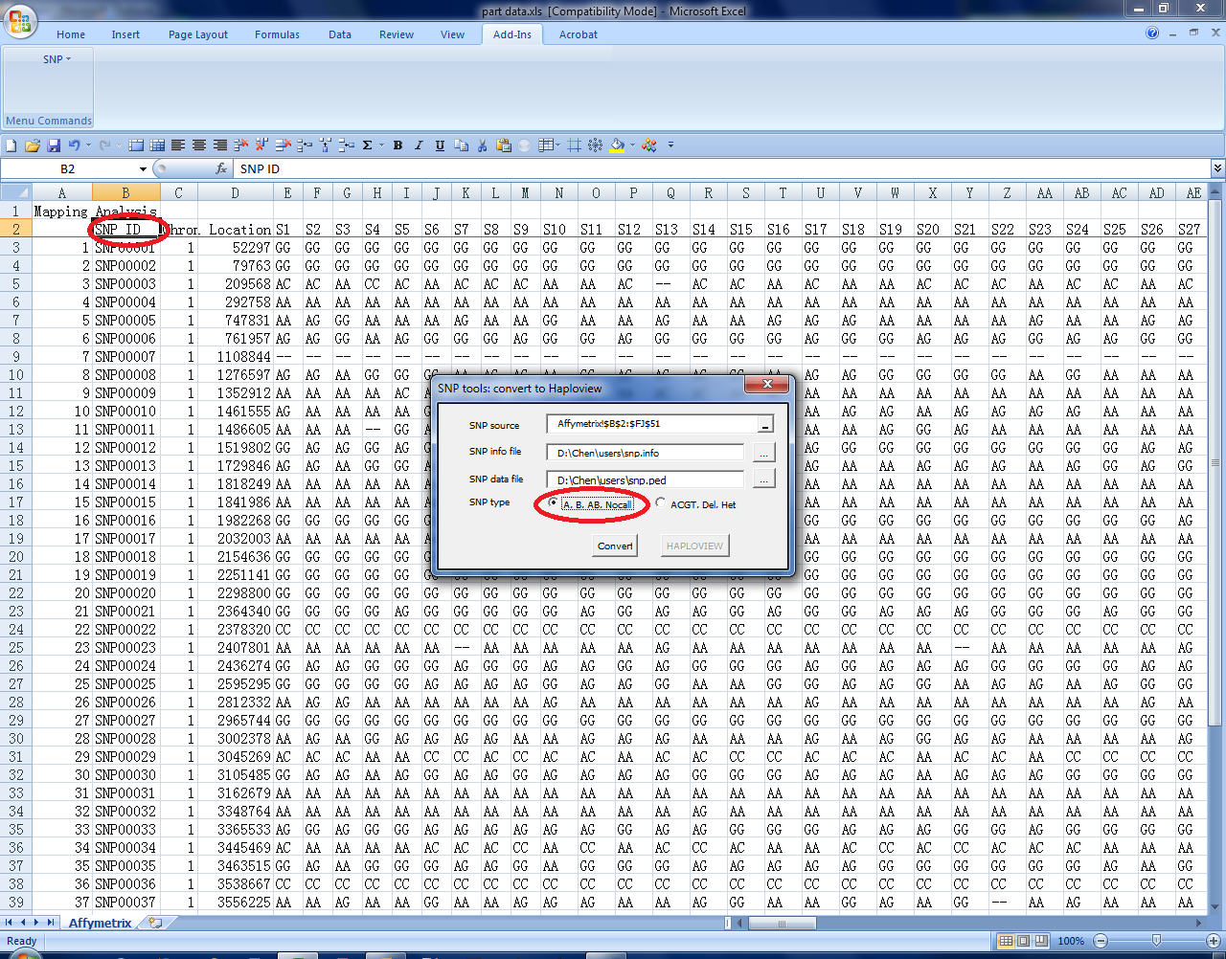Toggle Underline formatting in toolbar

(x=440, y=145)
